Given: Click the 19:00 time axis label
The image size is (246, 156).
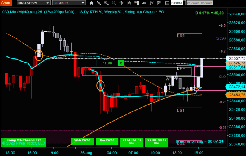Looking at the screenshot, I should tap(54, 153).
